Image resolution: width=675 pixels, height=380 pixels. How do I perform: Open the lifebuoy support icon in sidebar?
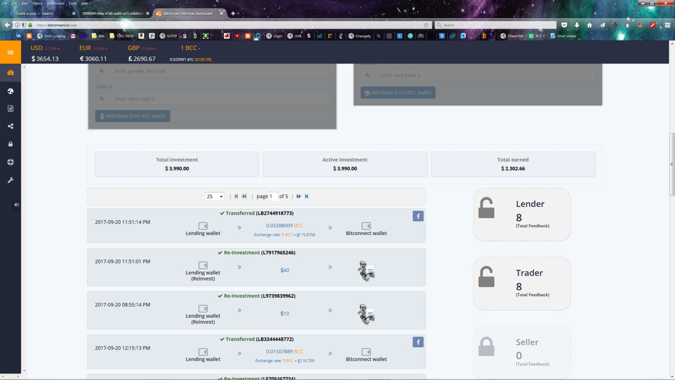pyautogui.click(x=11, y=162)
